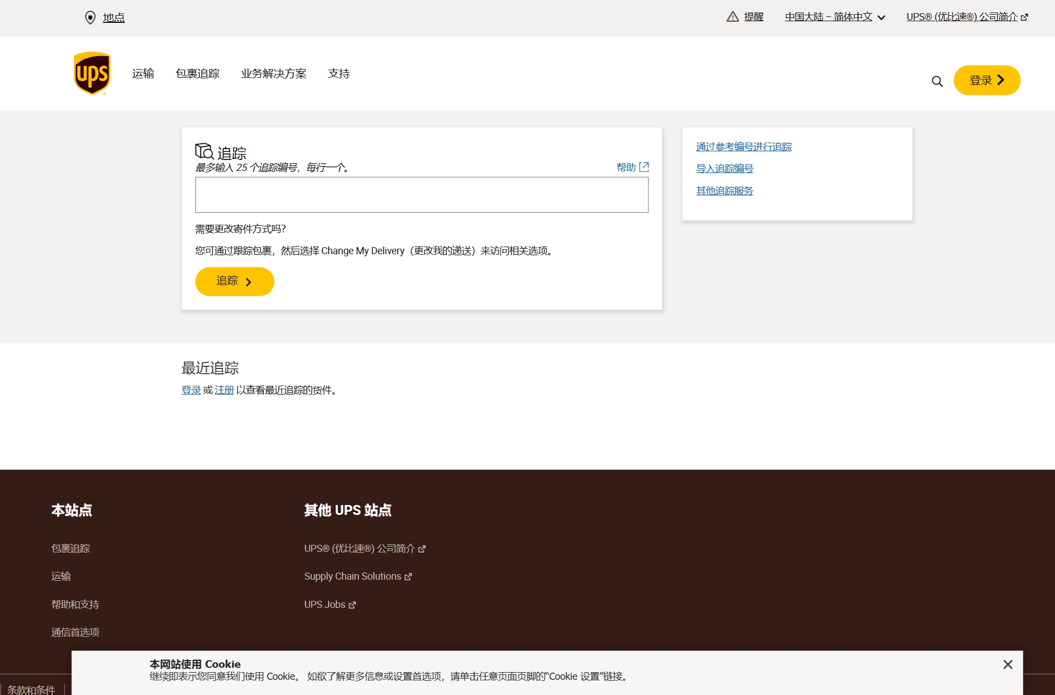Click the tracking number input field
Viewport: 1055px width, 695px height.
coord(422,195)
